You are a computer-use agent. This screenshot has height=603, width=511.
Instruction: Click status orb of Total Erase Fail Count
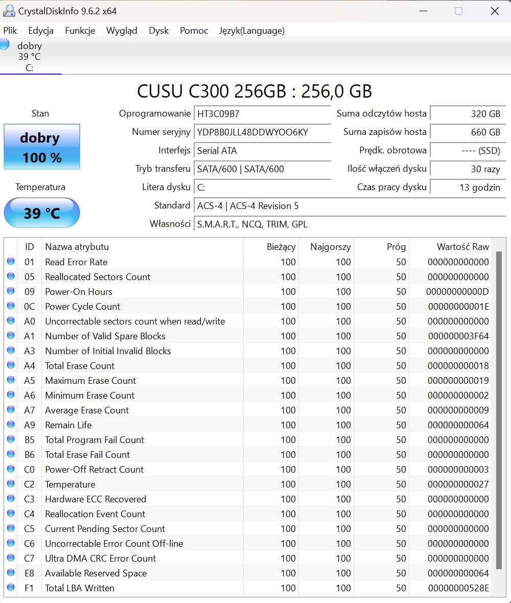pyautogui.click(x=11, y=454)
